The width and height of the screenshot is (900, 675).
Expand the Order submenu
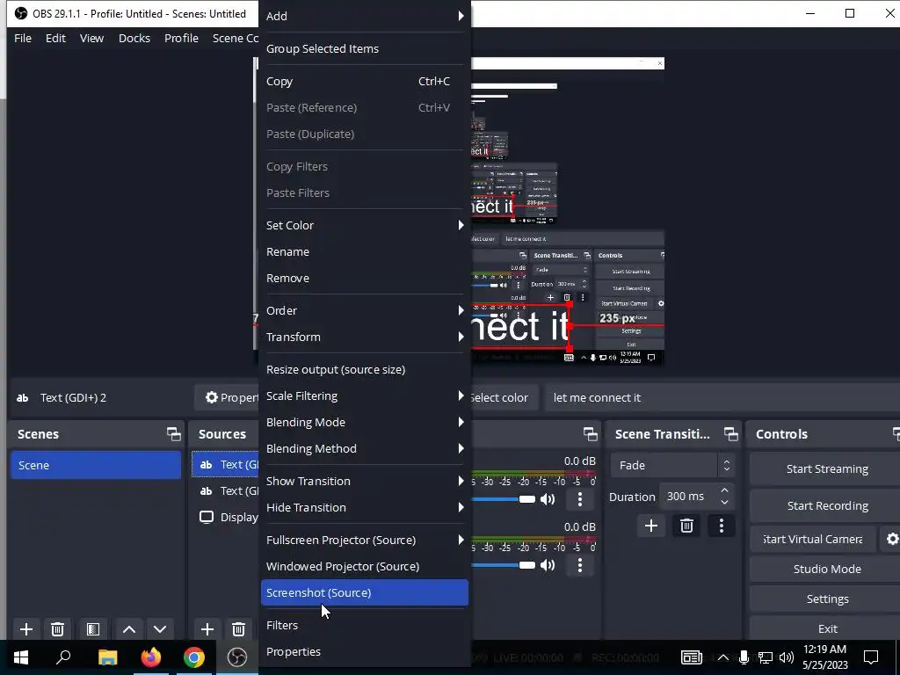click(x=365, y=310)
